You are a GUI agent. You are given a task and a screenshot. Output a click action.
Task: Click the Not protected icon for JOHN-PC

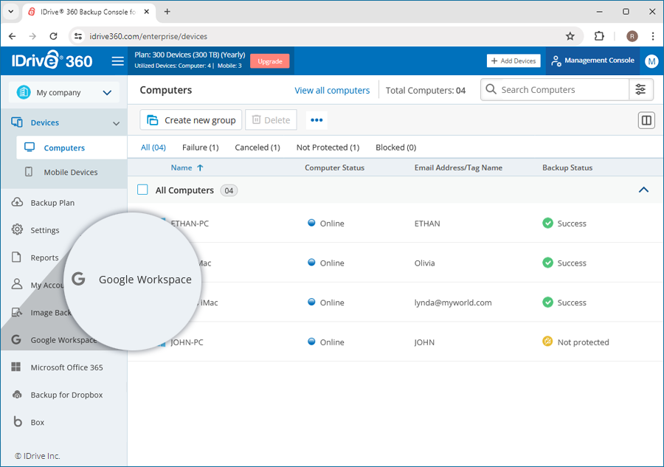(547, 342)
